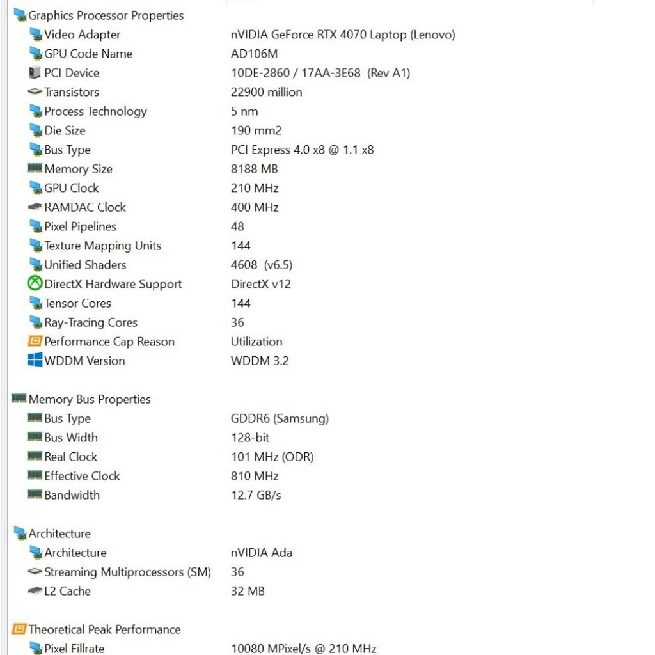Screen dimensions: 655x655
Task: Select the 12.7 GB/s bandwidth value
Action: (256, 496)
